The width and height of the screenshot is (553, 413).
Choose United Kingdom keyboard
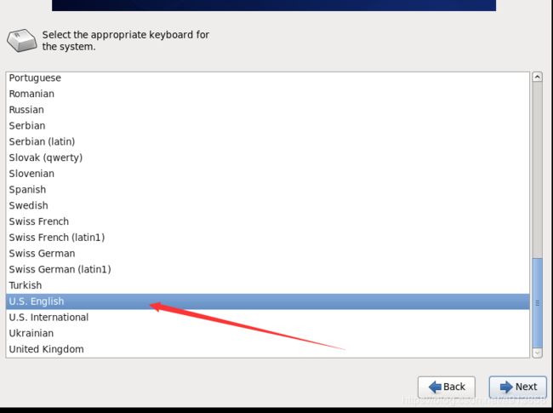pyautogui.click(x=268, y=349)
